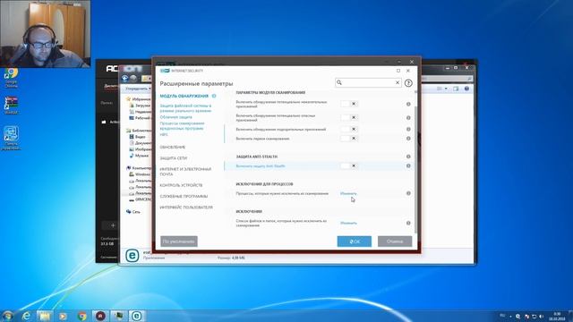The image size is (573, 322).
Task: Open the malware scans subsection link
Action: [182, 126]
